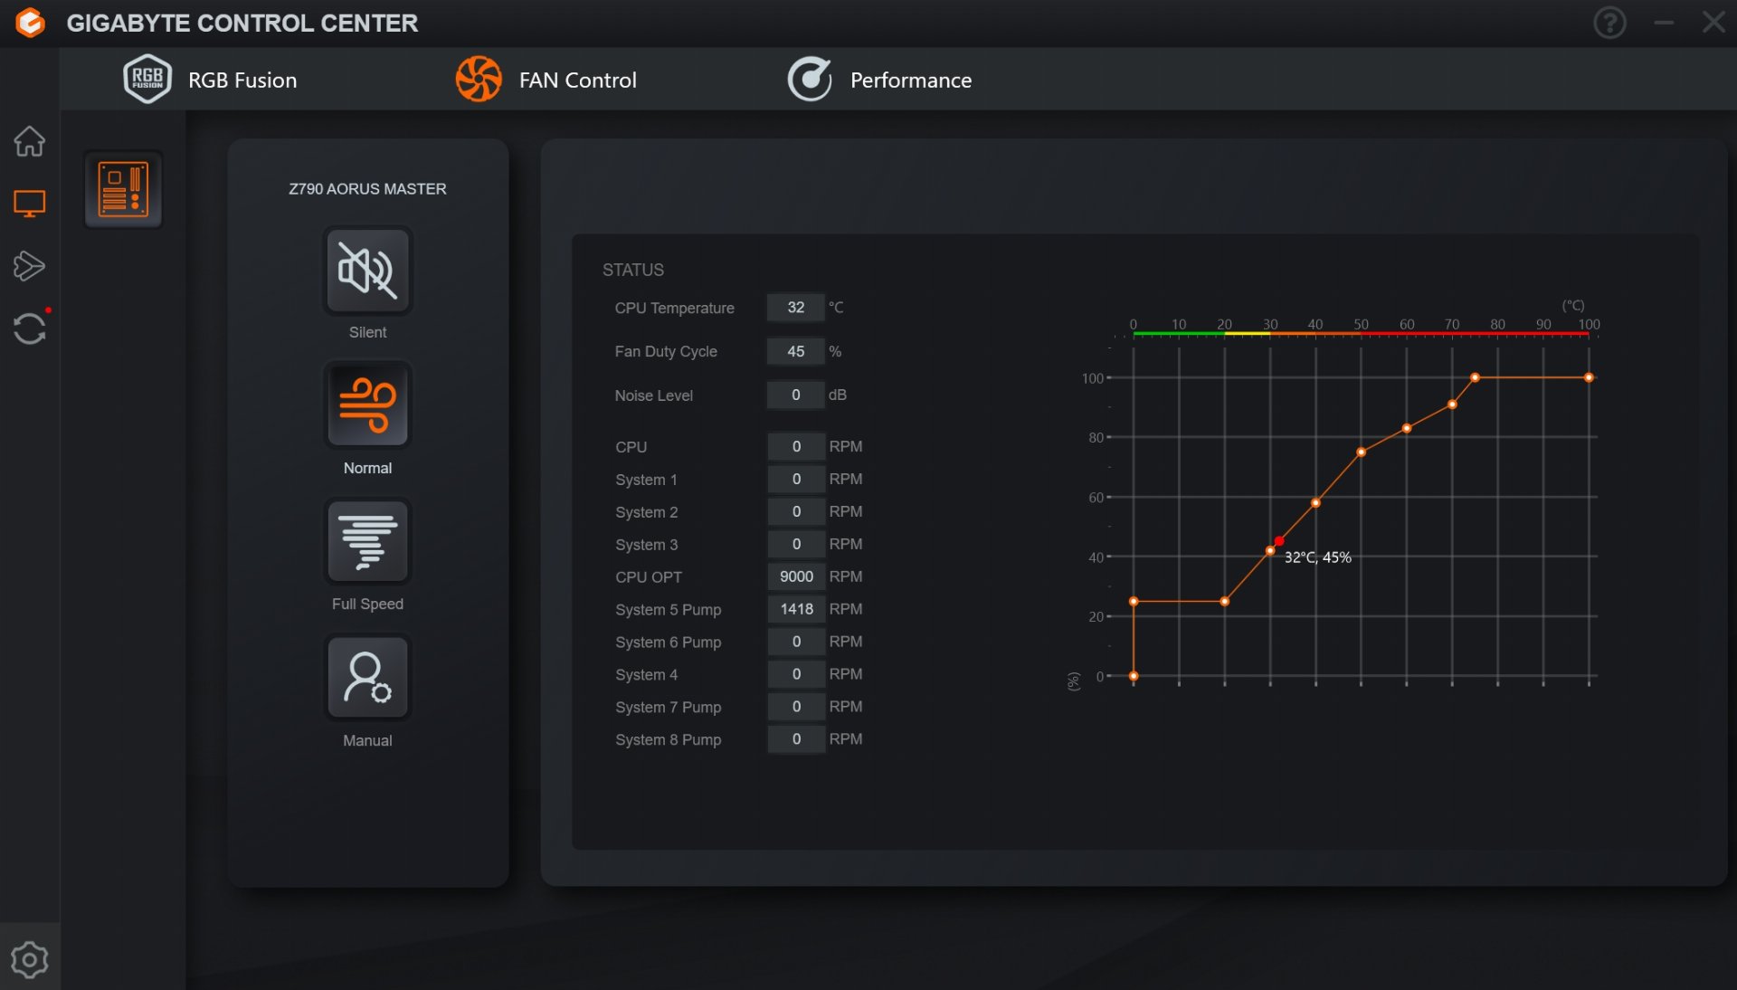Open the Performance tab
The height and width of the screenshot is (990, 1737).
878,80
